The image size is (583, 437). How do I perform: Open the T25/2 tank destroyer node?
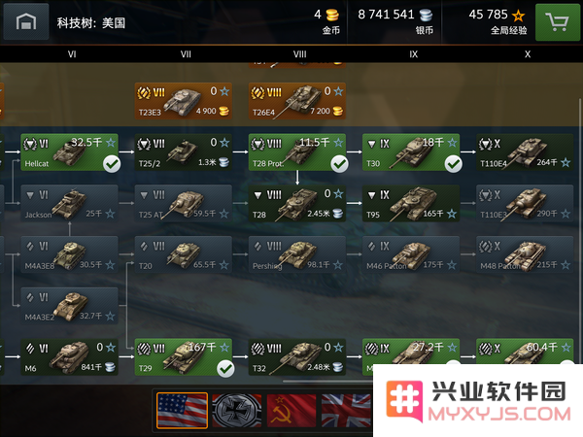(184, 152)
